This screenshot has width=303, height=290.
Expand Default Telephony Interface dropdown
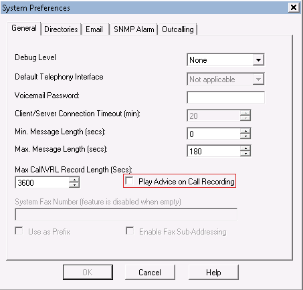coord(258,79)
